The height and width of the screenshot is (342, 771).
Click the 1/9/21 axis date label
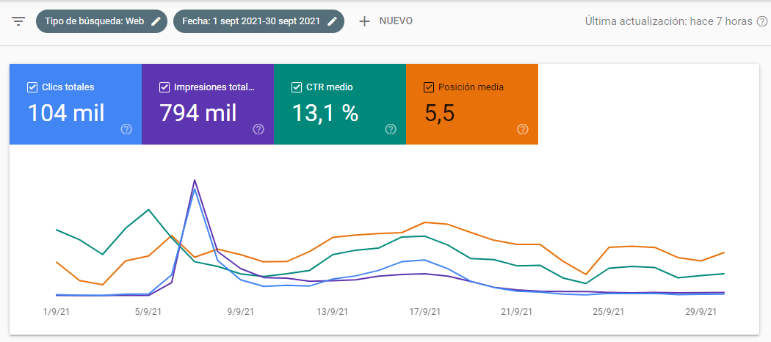coord(57,311)
